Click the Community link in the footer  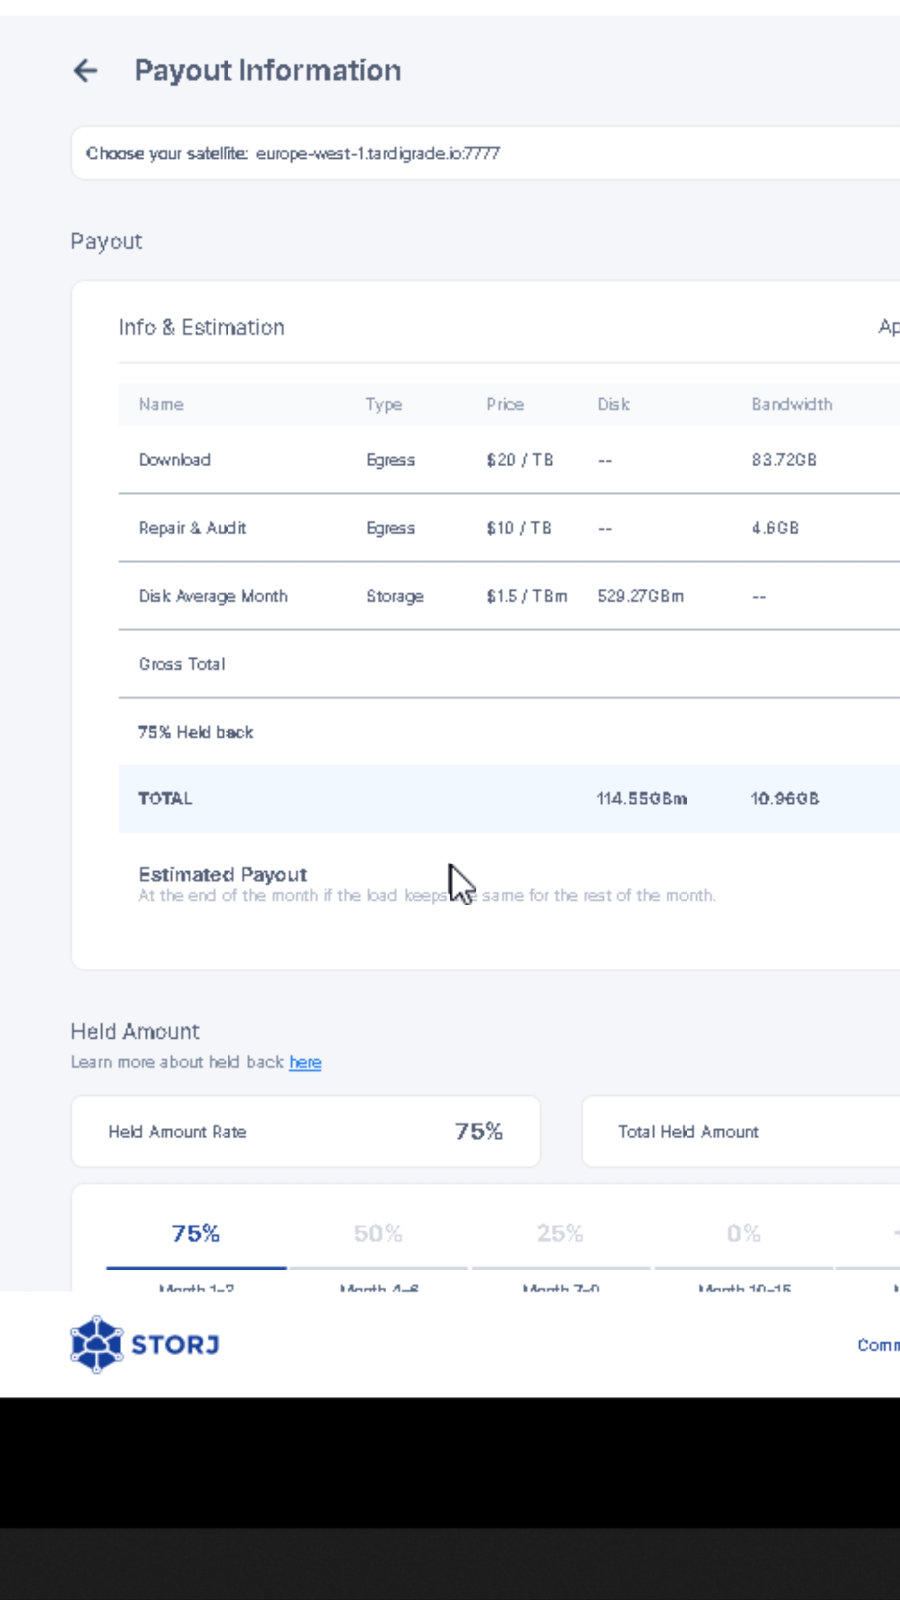pyautogui.click(x=878, y=1345)
